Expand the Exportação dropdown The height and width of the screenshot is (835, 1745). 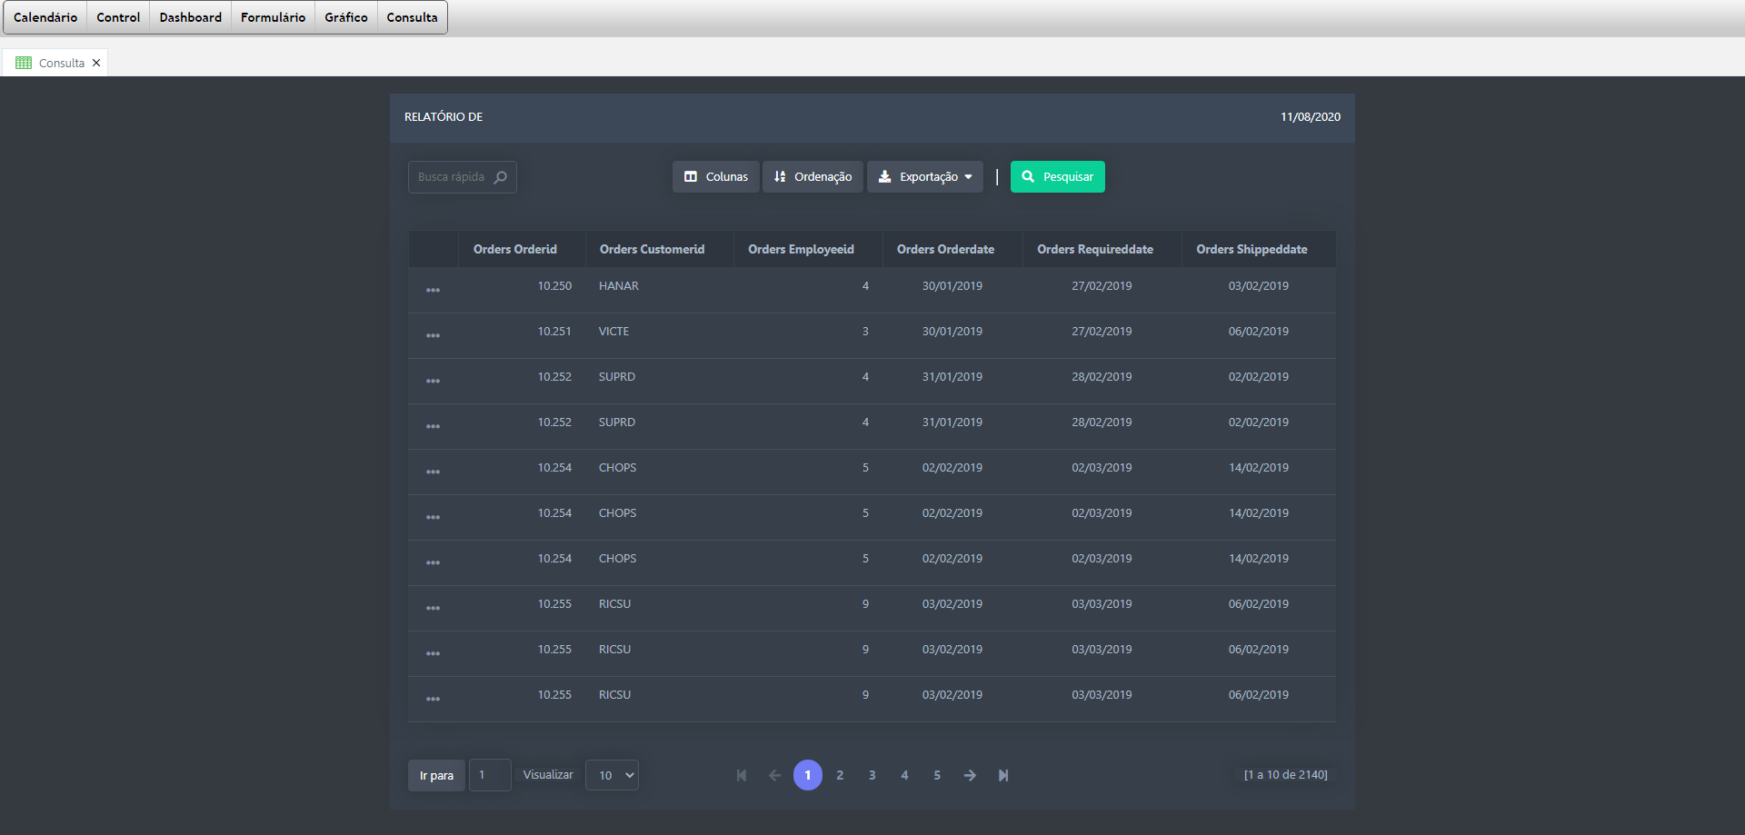(x=925, y=177)
